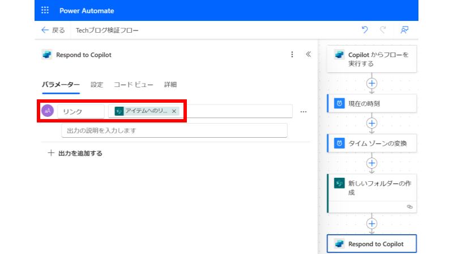Insert step below 新しいフォルダーの作成
Screen dimensions: 453x254
(371, 224)
